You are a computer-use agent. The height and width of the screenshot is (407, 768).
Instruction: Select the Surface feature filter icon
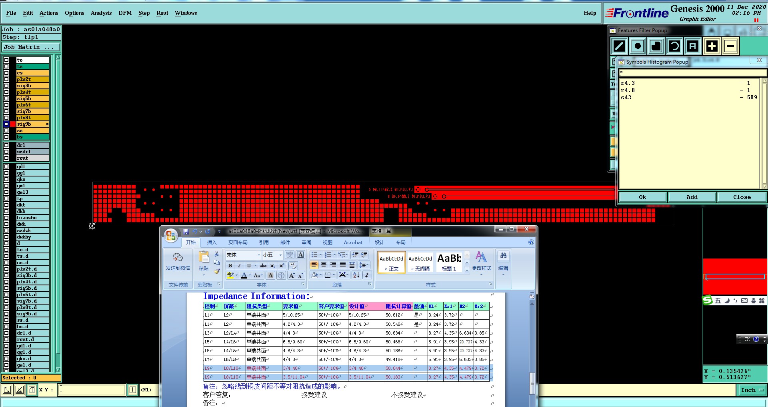[656, 46]
